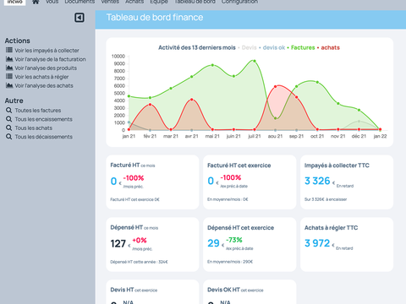Click the Devis HT cet exercice card title
The width and height of the screenshot is (406, 304).
click(134, 290)
